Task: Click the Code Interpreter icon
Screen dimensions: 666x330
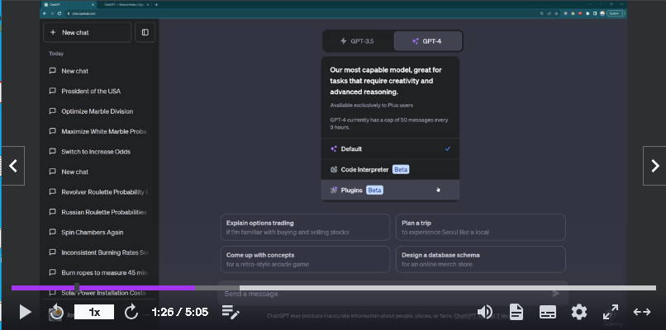Action: (x=334, y=170)
